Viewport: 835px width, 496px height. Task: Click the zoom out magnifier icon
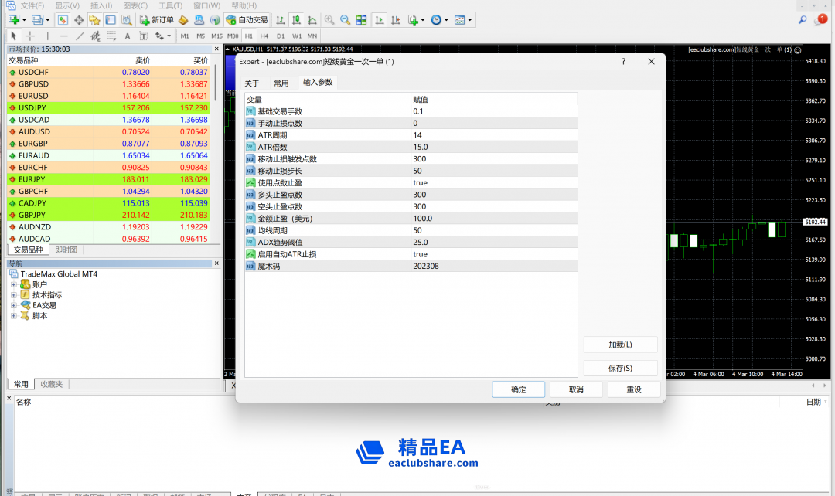coord(345,19)
